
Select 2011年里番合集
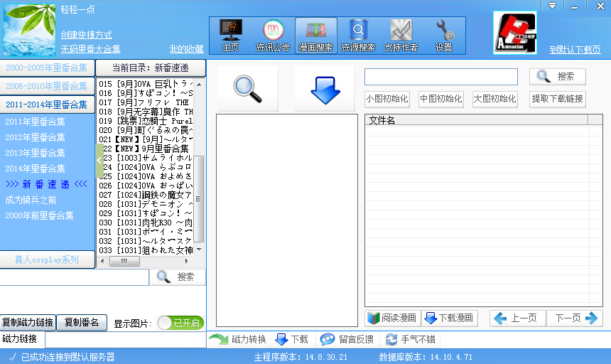[35, 122]
